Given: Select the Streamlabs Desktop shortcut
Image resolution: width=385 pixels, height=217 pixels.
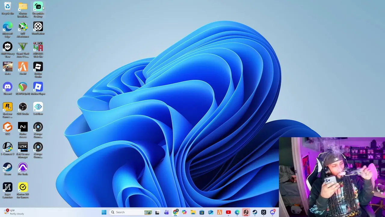Looking at the screenshot, I should (x=38, y=10).
